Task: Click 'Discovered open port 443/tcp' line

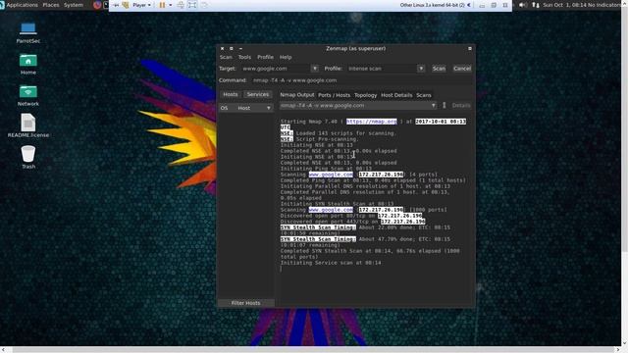Action: 352,222
